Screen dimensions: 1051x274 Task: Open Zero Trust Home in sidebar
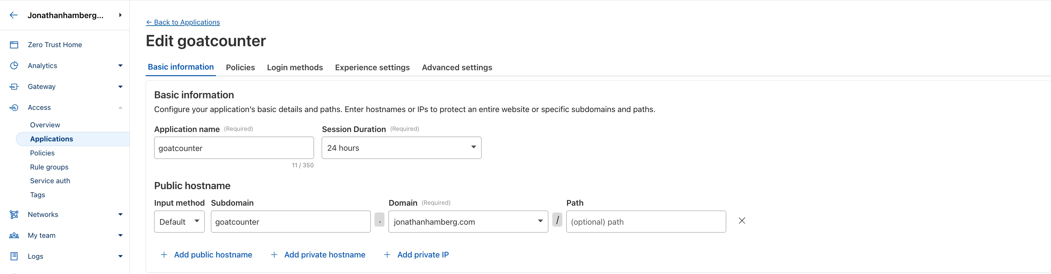[55, 45]
